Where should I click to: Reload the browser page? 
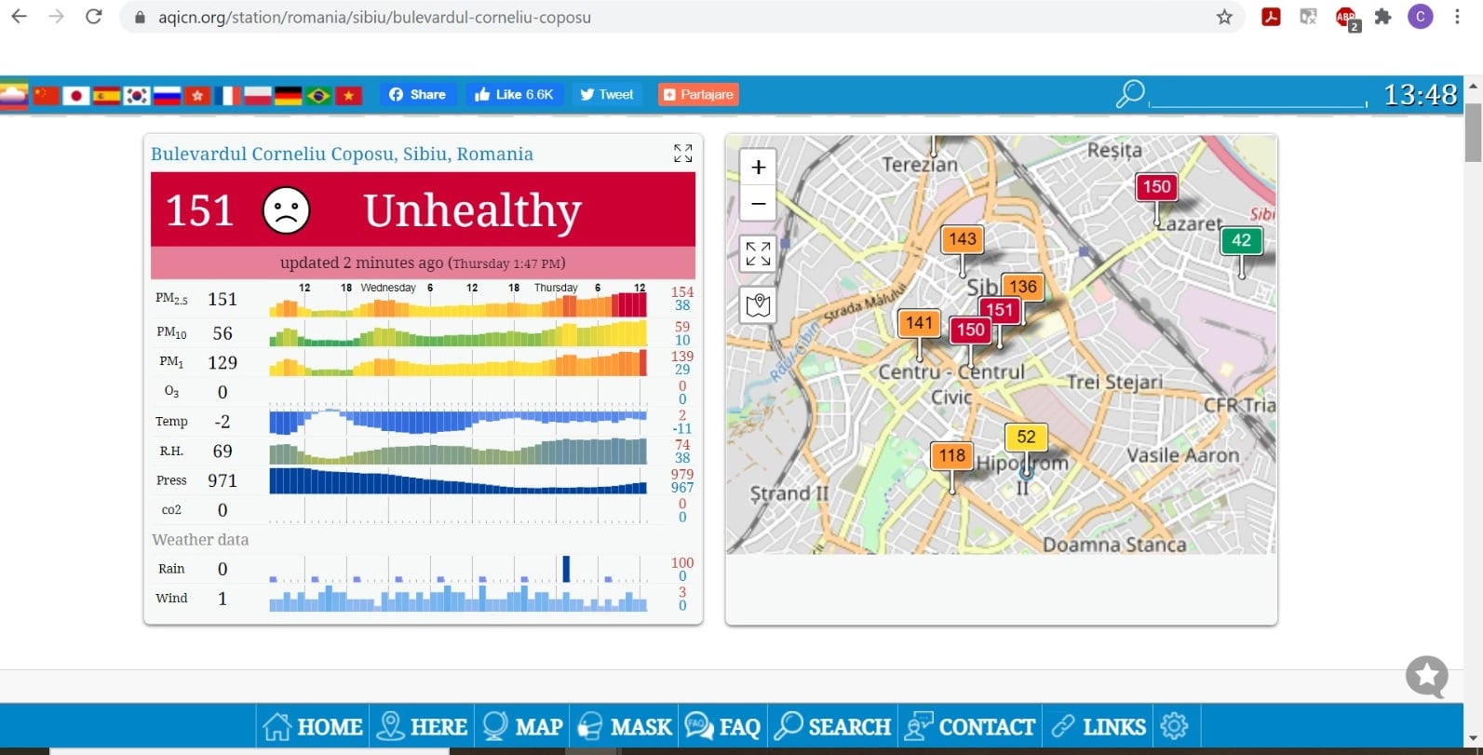(x=93, y=17)
